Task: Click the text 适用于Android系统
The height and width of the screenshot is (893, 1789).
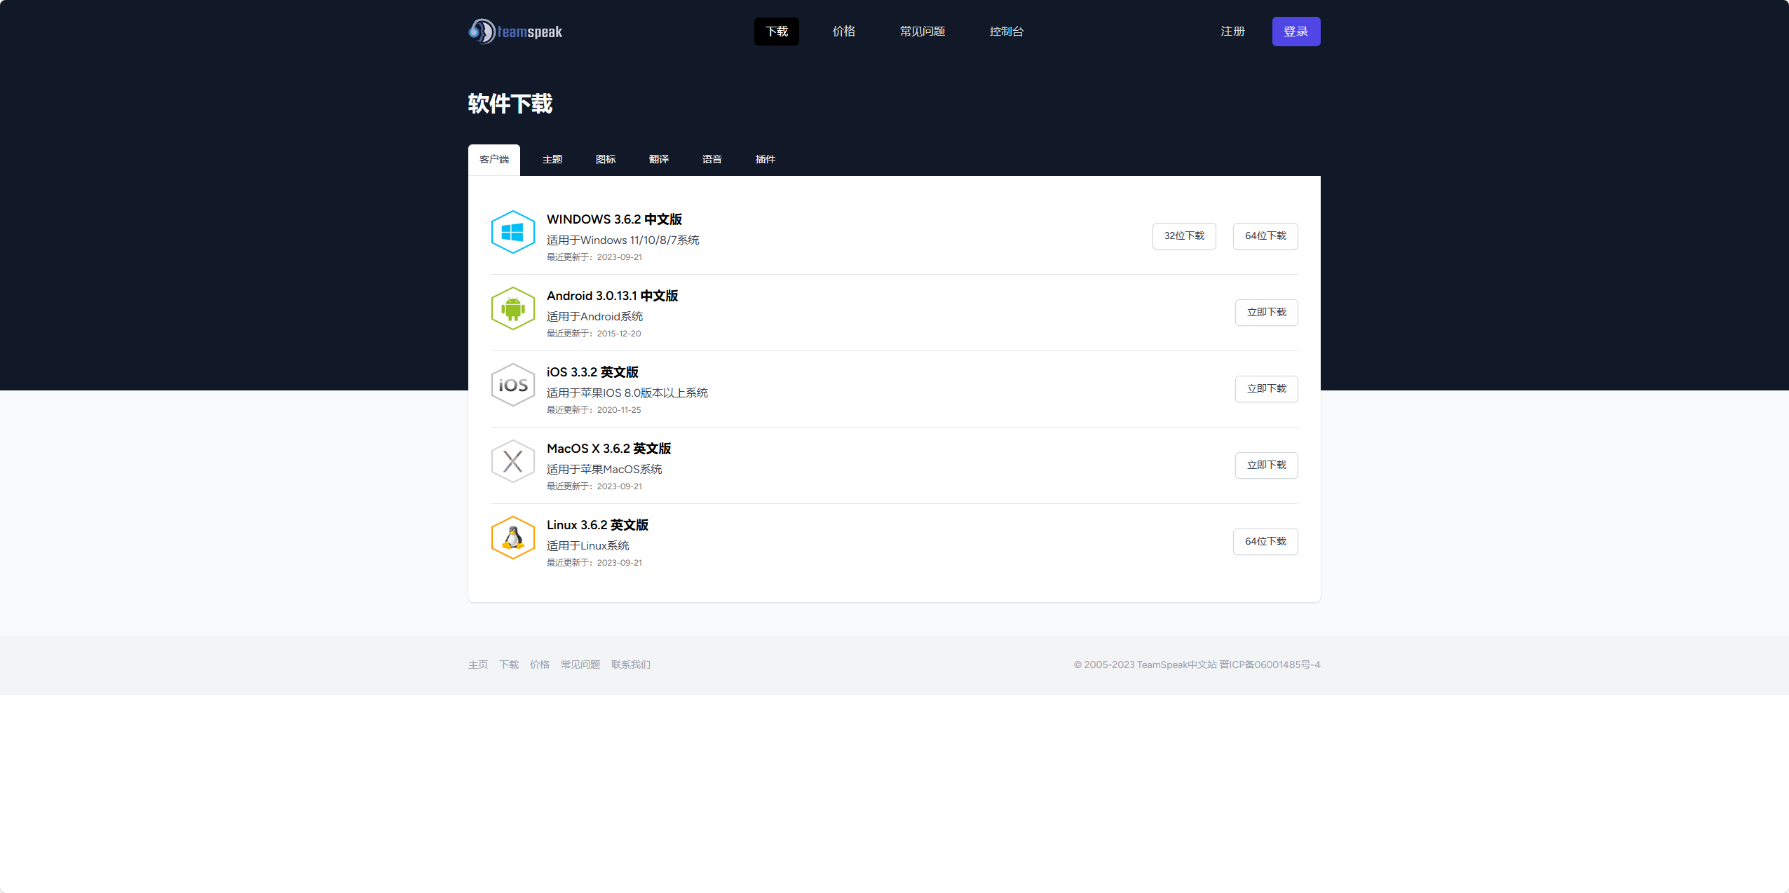Action: pos(594,317)
